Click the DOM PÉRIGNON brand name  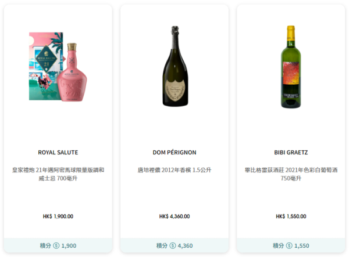pos(174,153)
